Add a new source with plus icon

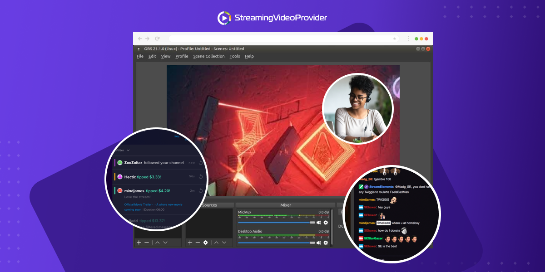point(190,243)
